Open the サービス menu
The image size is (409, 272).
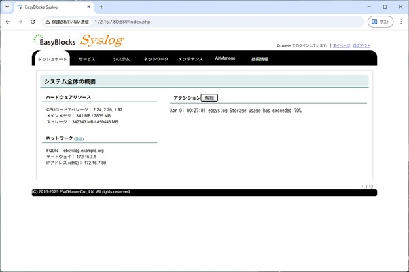[87, 59]
